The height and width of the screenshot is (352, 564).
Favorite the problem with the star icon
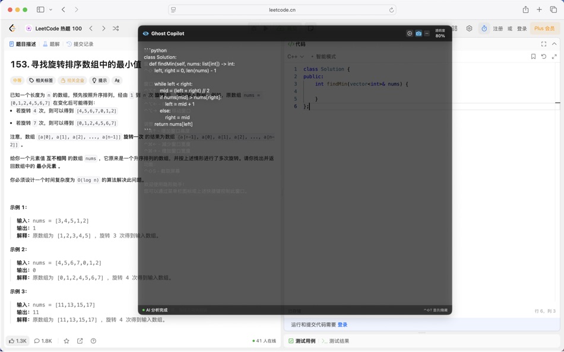[x=66, y=341]
